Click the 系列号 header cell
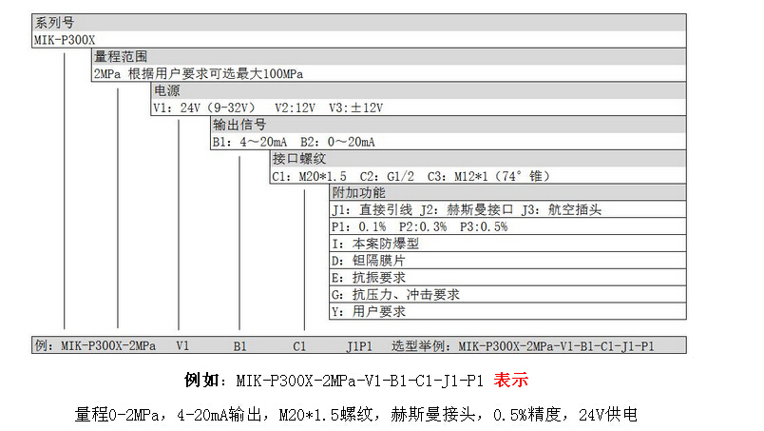This screenshot has width=764, height=431. [55, 22]
